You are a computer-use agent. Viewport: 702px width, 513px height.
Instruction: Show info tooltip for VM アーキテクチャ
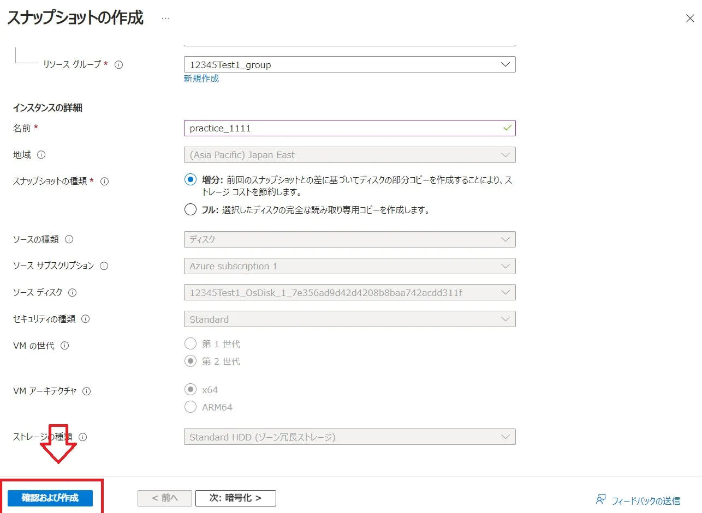[87, 391]
